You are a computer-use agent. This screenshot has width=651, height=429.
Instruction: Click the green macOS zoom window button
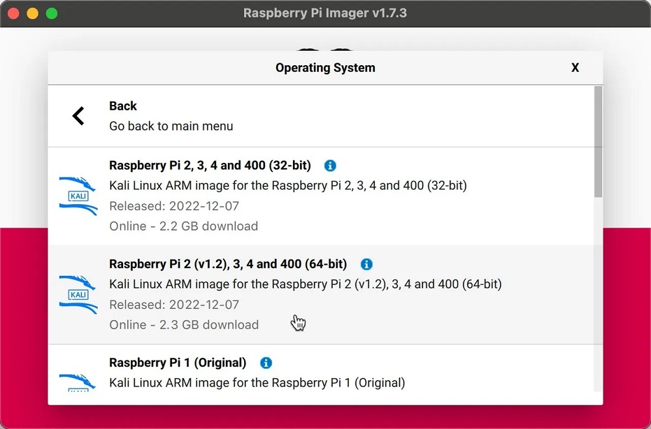52,13
